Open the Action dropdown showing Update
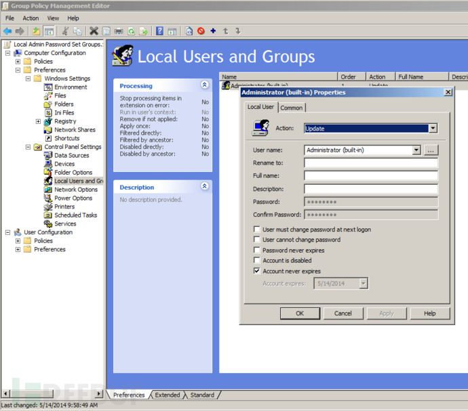468x411 pixels. 433,129
